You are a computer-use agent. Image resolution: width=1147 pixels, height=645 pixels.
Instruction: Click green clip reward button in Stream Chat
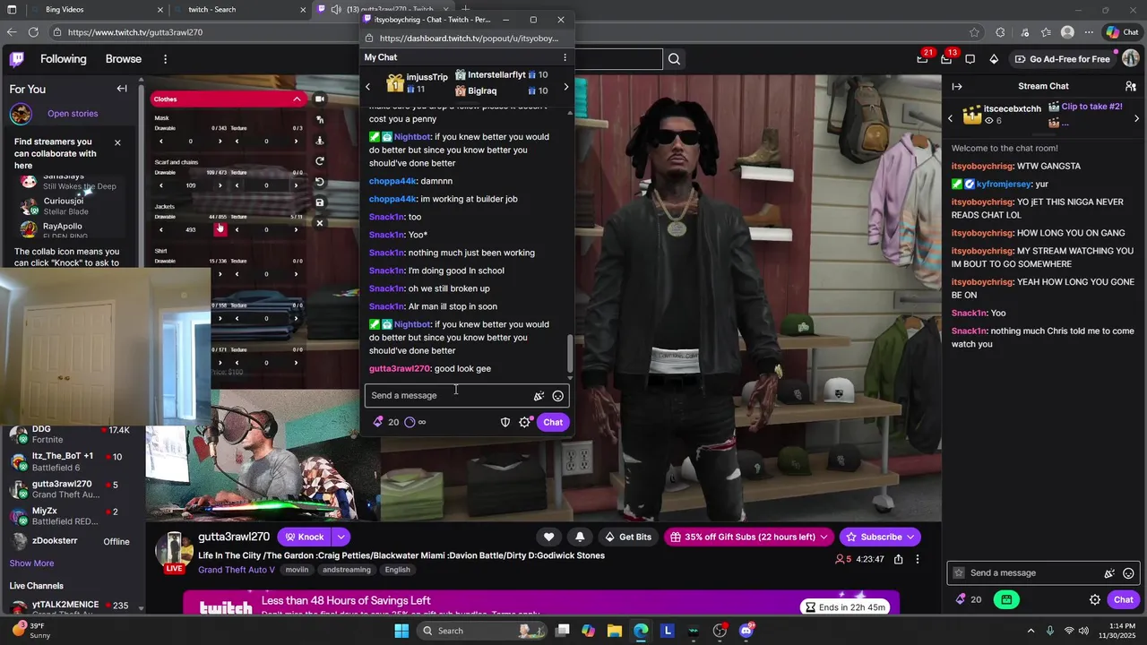point(1006,600)
